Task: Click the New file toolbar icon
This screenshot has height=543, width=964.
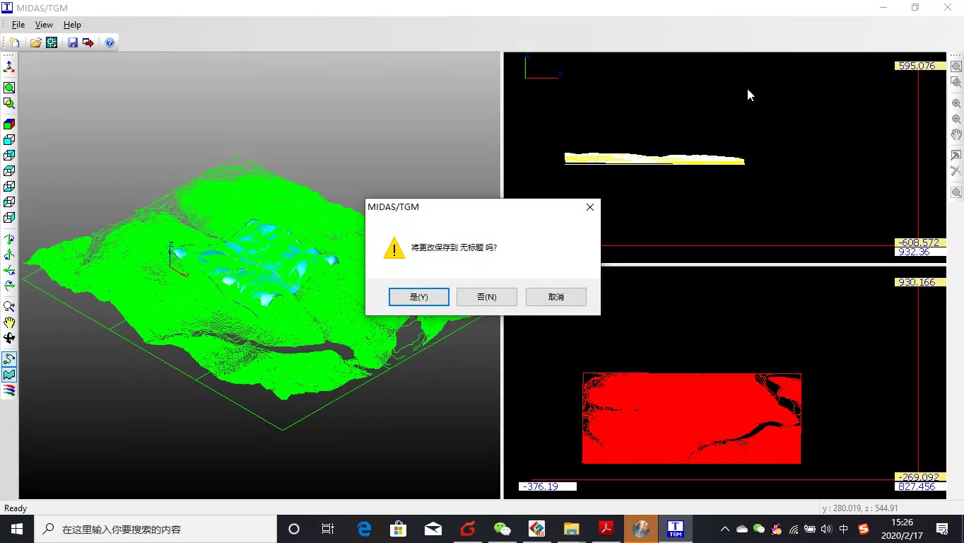Action: click(x=15, y=42)
